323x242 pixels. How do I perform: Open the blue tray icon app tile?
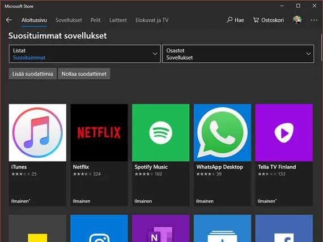(222, 228)
